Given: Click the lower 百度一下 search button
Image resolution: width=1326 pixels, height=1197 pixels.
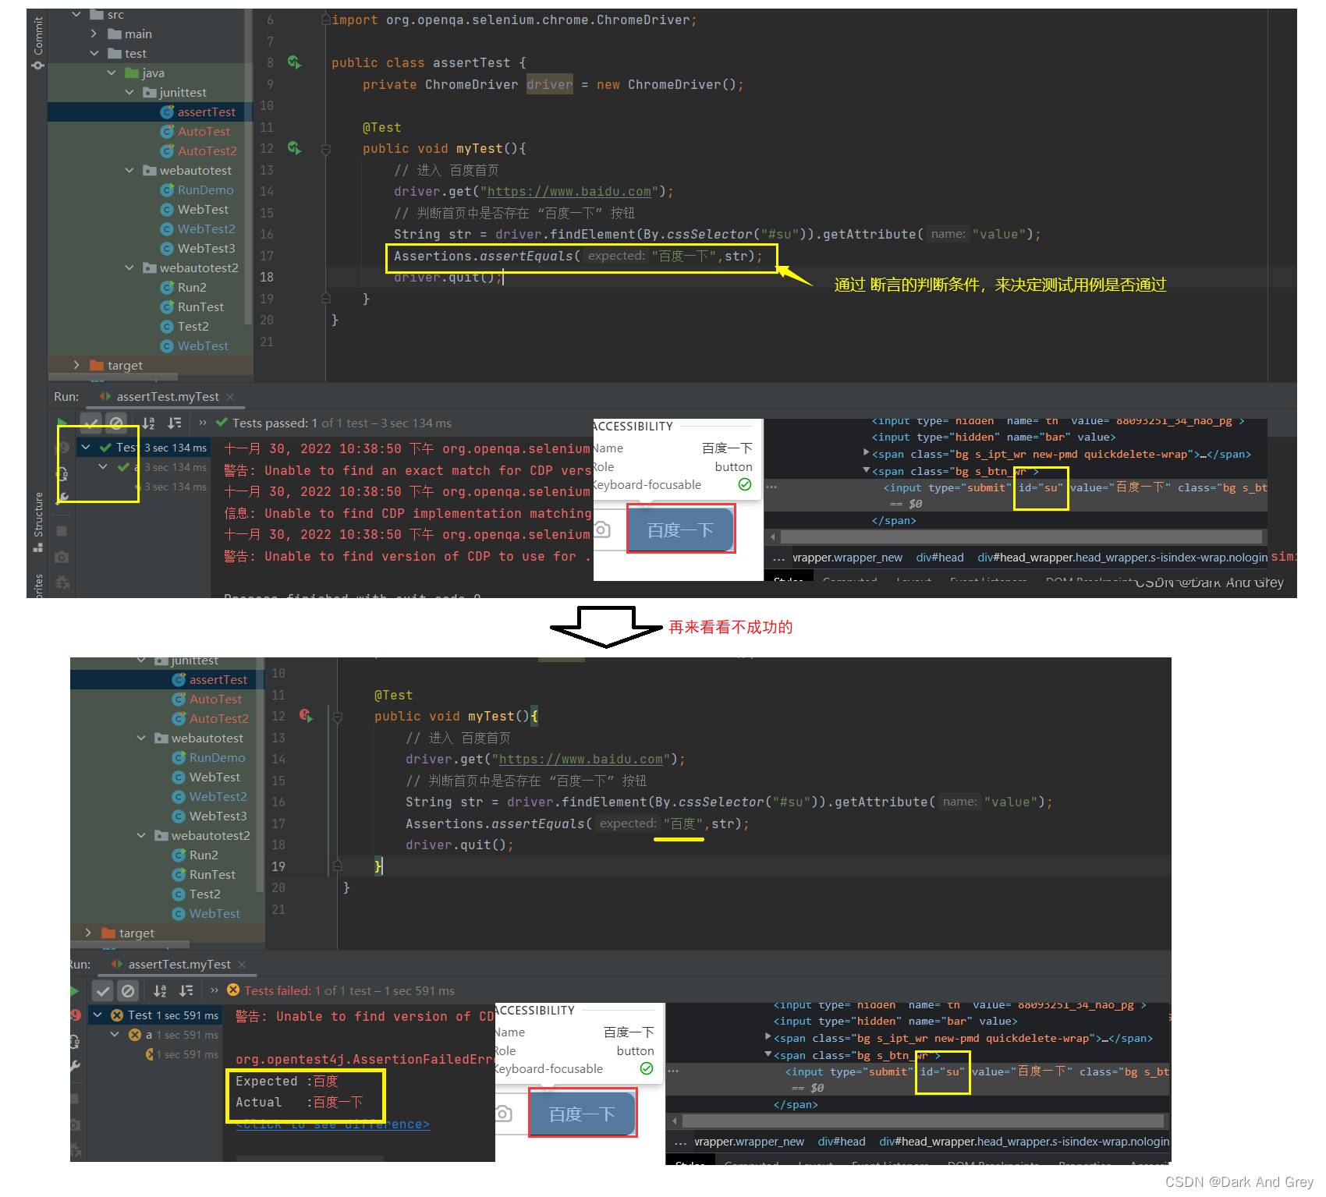Looking at the screenshot, I should [583, 1114].
